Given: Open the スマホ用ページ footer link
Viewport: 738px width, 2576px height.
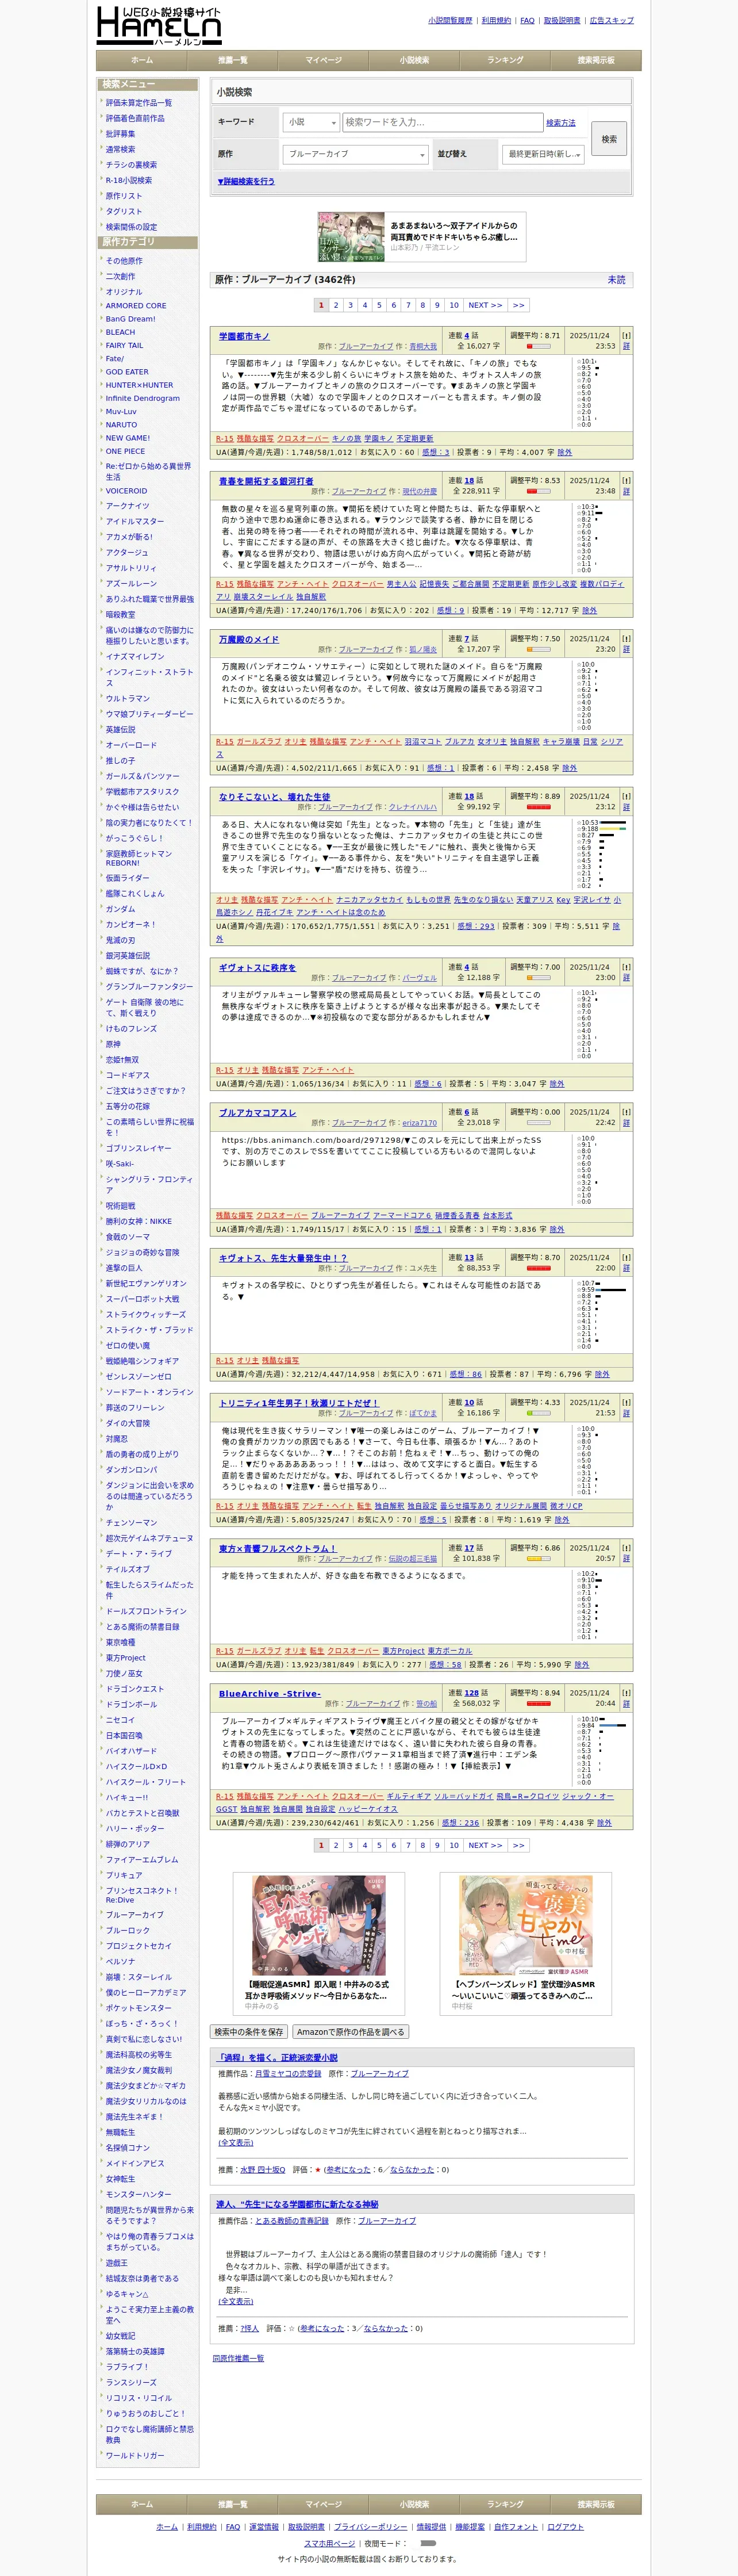Looking at the screenshot, I should pos(330,2543).
